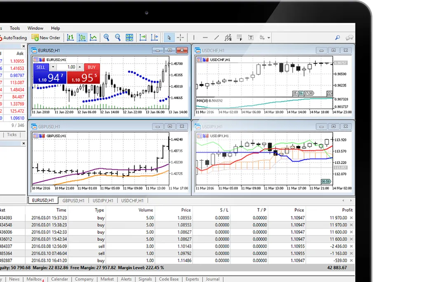Screen dimensions: 423x282
Task: Open the Alerts terminal tab
Action: 126,279
